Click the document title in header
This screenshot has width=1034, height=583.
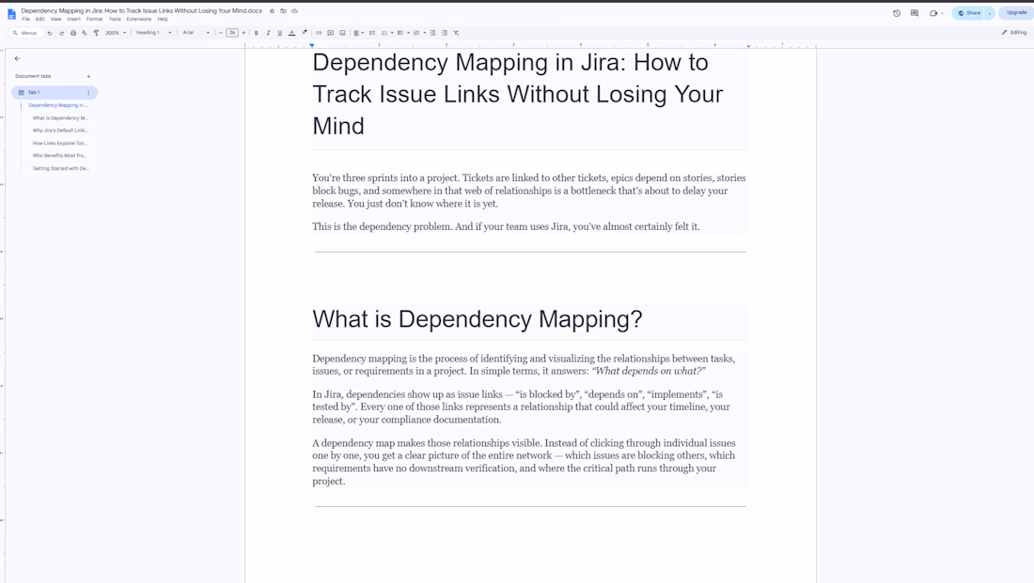pyautogui.click(x=141, y=11)
